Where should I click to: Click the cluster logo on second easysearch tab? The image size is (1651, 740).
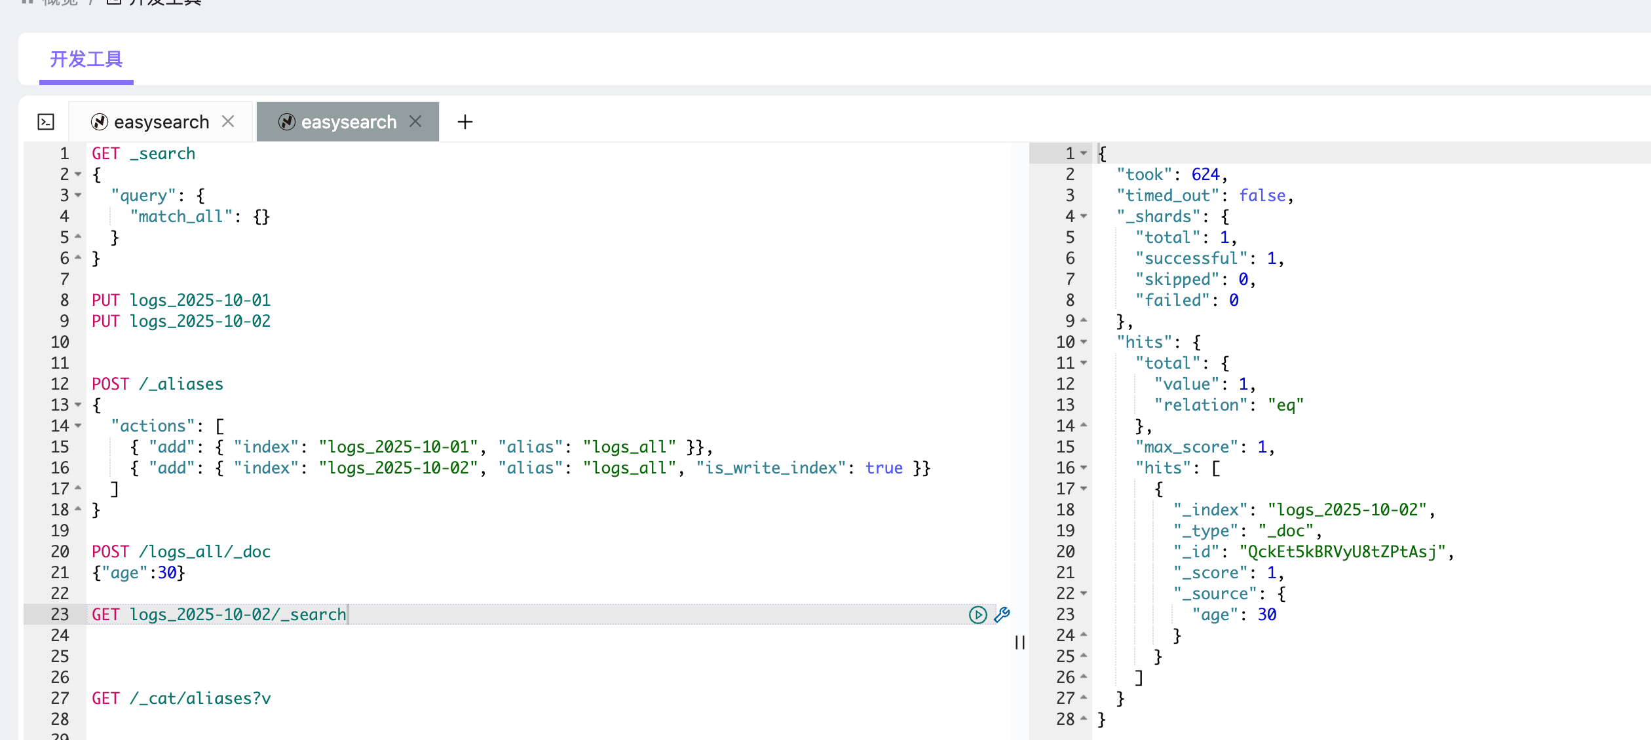[x=286, y=122]
